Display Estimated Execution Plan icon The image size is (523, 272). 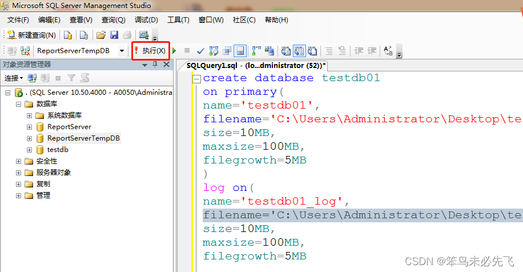click(214, 51)
